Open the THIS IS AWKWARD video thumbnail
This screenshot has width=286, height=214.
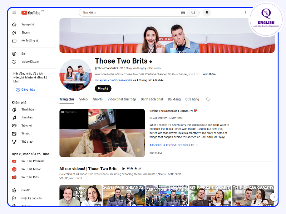[x=253, y=195]
